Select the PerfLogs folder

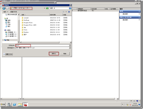point(25,20)
